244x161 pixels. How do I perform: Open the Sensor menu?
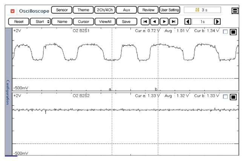61,10
